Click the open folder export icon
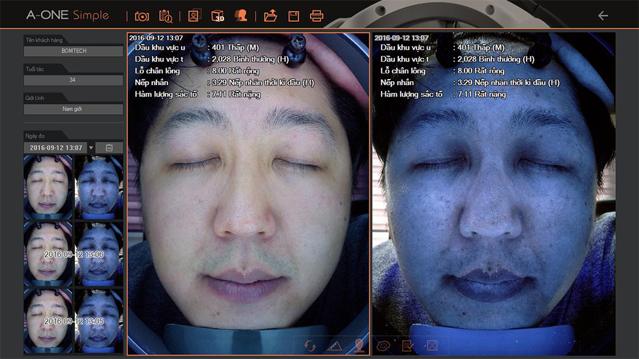The width and height of the screenshot is (639, 359). pyautogui.click(x=270, y=16)
